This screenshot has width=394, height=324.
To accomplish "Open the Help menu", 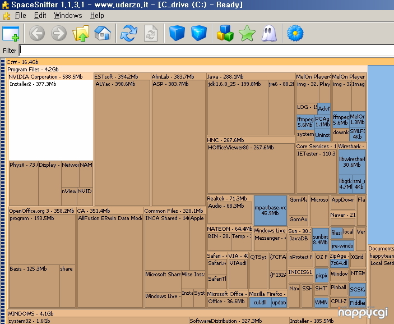I will click(x=97, y=16).
